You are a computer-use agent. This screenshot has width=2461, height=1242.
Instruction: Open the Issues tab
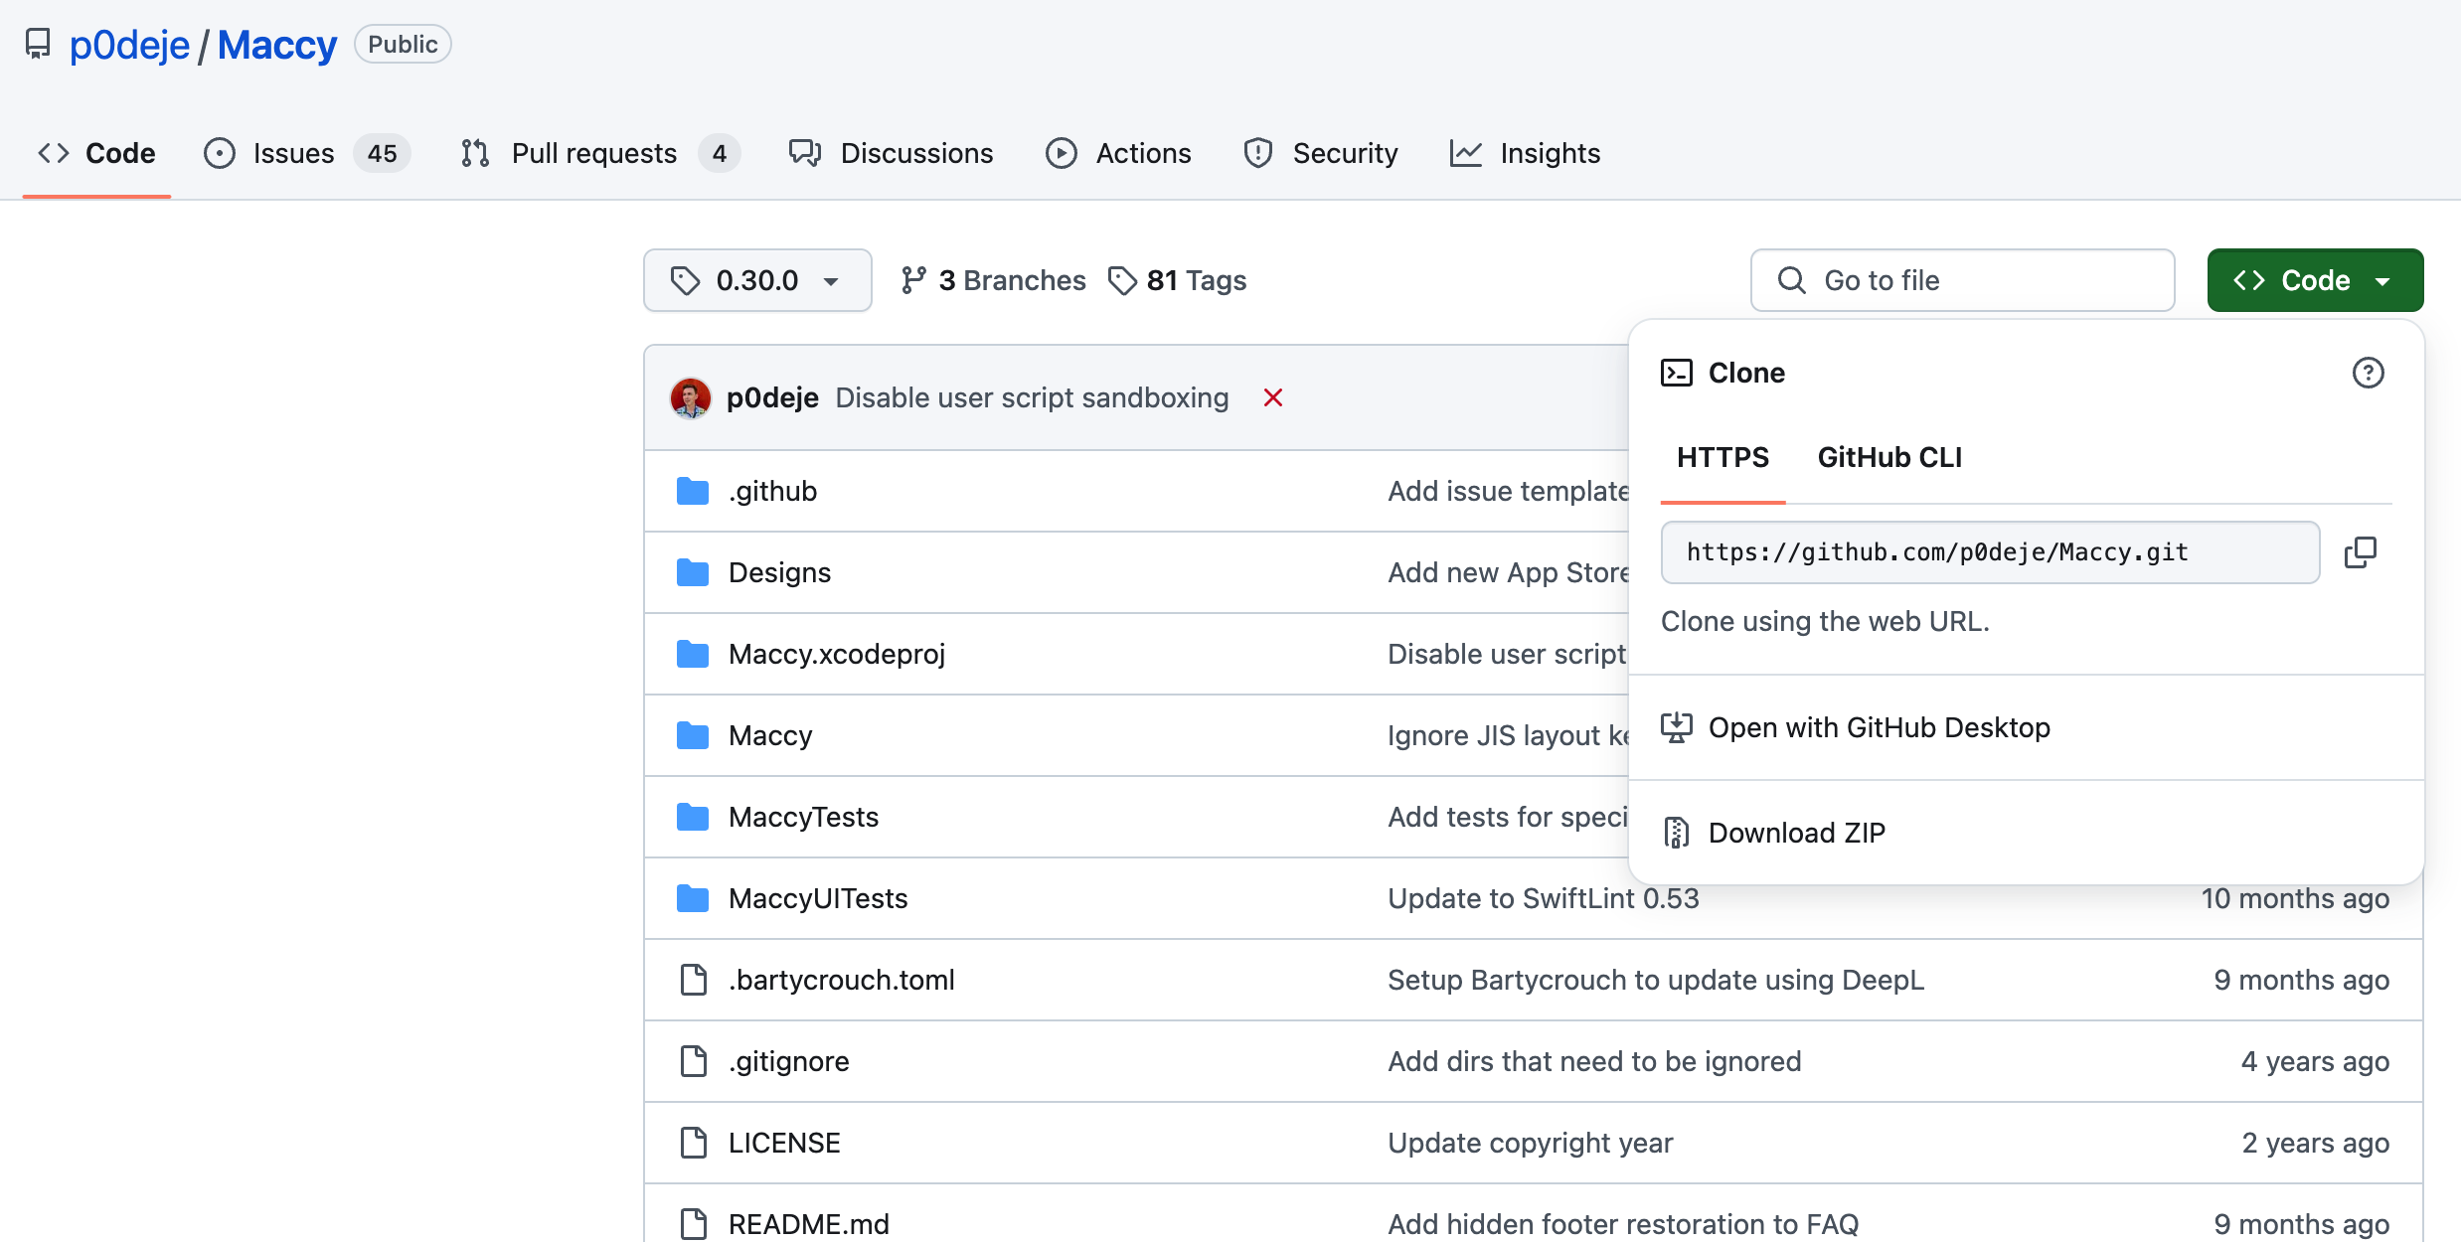pos(306,153)
